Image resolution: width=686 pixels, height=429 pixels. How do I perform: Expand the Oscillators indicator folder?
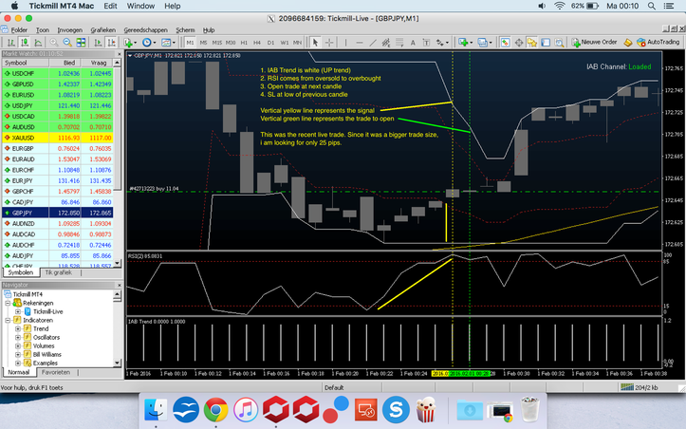pos(18,338)
